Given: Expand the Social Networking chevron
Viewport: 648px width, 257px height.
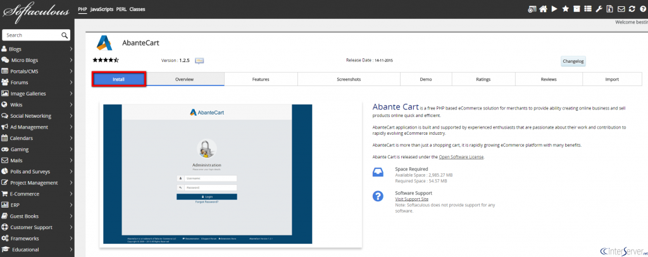Looking at the screenshot, I should [x=71, y=116].
